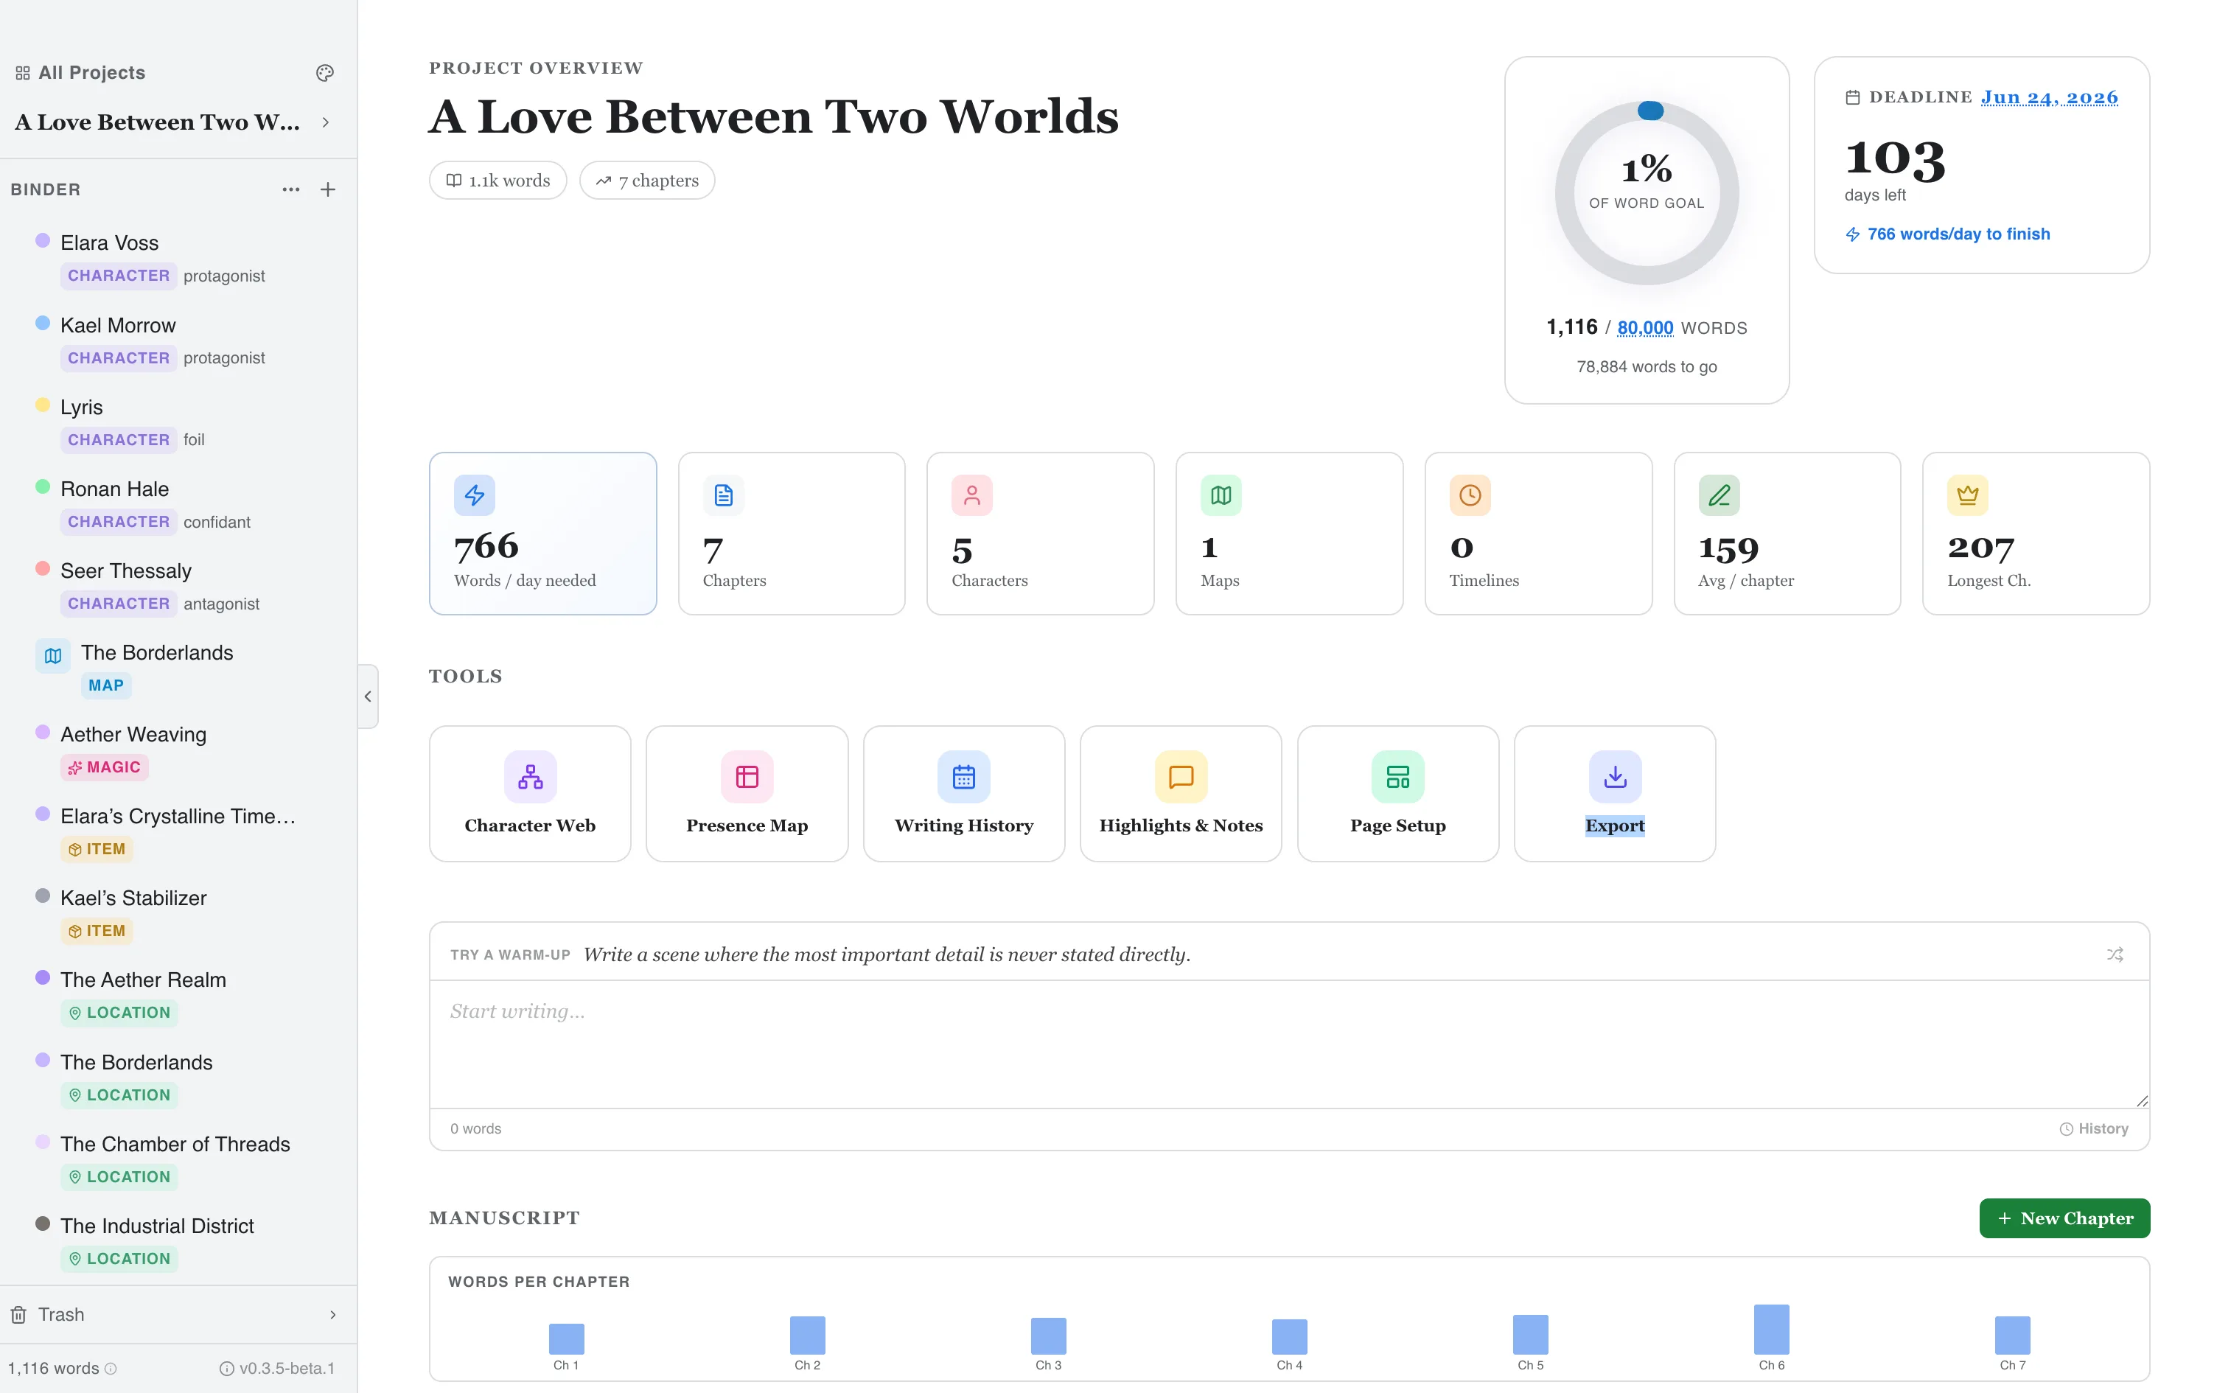Click the Ch 6 bar in chart
The width and height of the screenshot is (2217, 1393).
[x=1770, y=1330]
